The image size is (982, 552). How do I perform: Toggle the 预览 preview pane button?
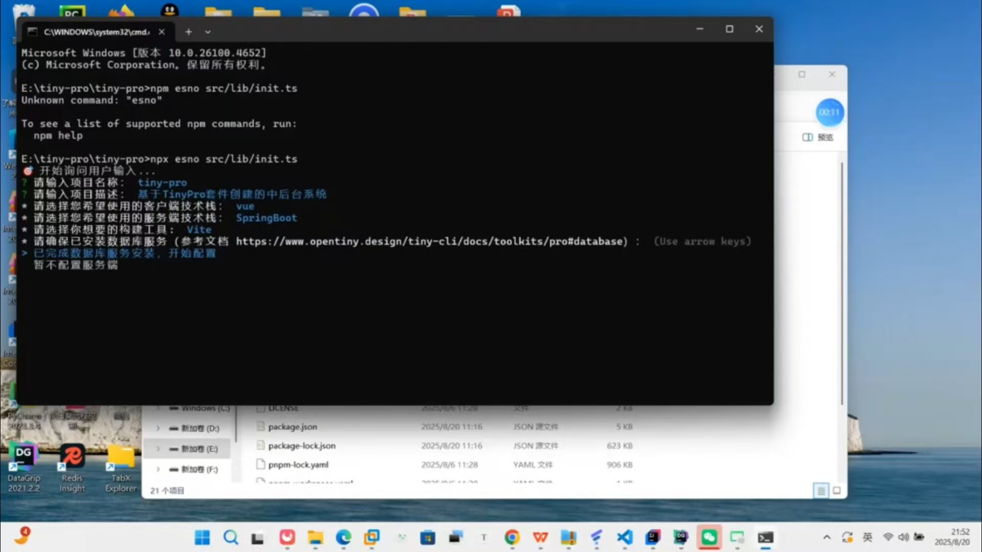(818, 137)
